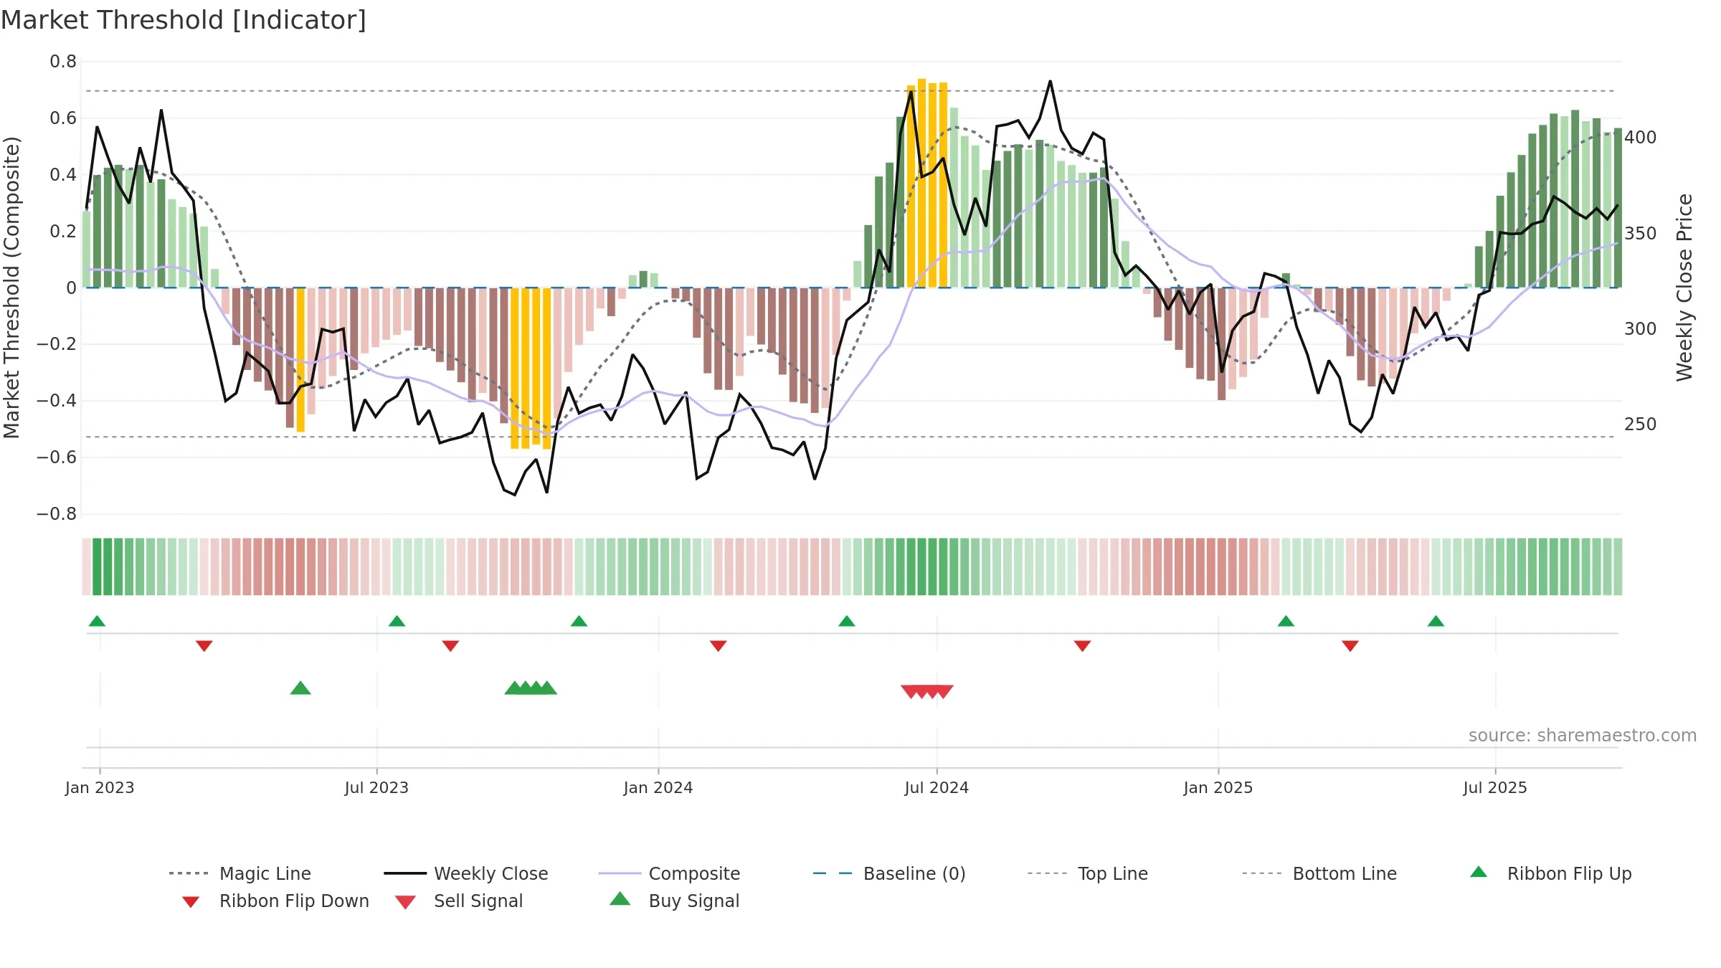1721x968 pixels.
Task: Toggle the Top Line legend entry
Action: tap(1087, 873)
